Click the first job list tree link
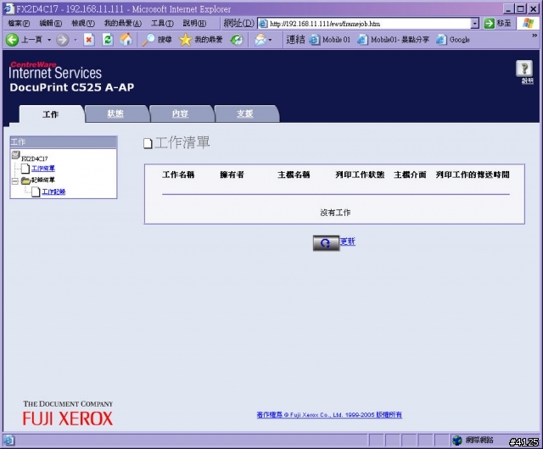Screen dimensions: 543x449 tap(43, 169)
